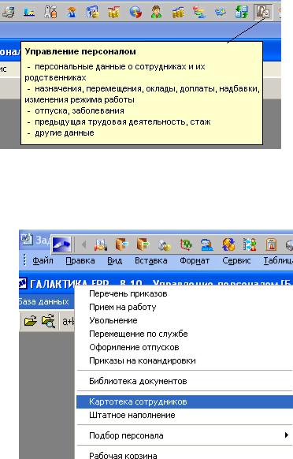This screenshot has width=293, height=459.
Task: Click the orange and blue people group icon
Action: coord(228,244)
